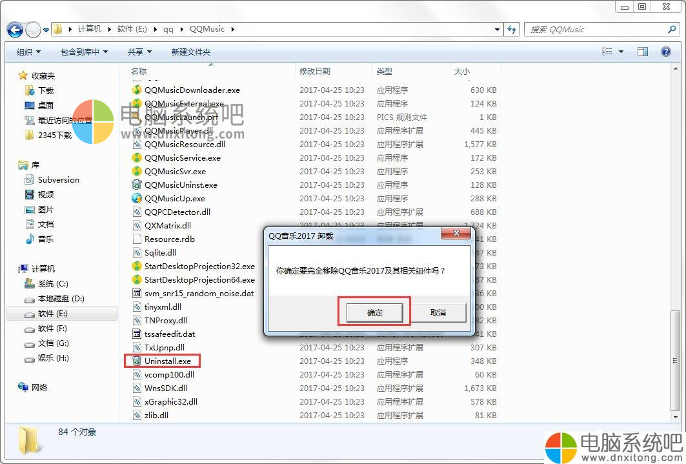Toggle the preview pane icon

coord(643,52)
